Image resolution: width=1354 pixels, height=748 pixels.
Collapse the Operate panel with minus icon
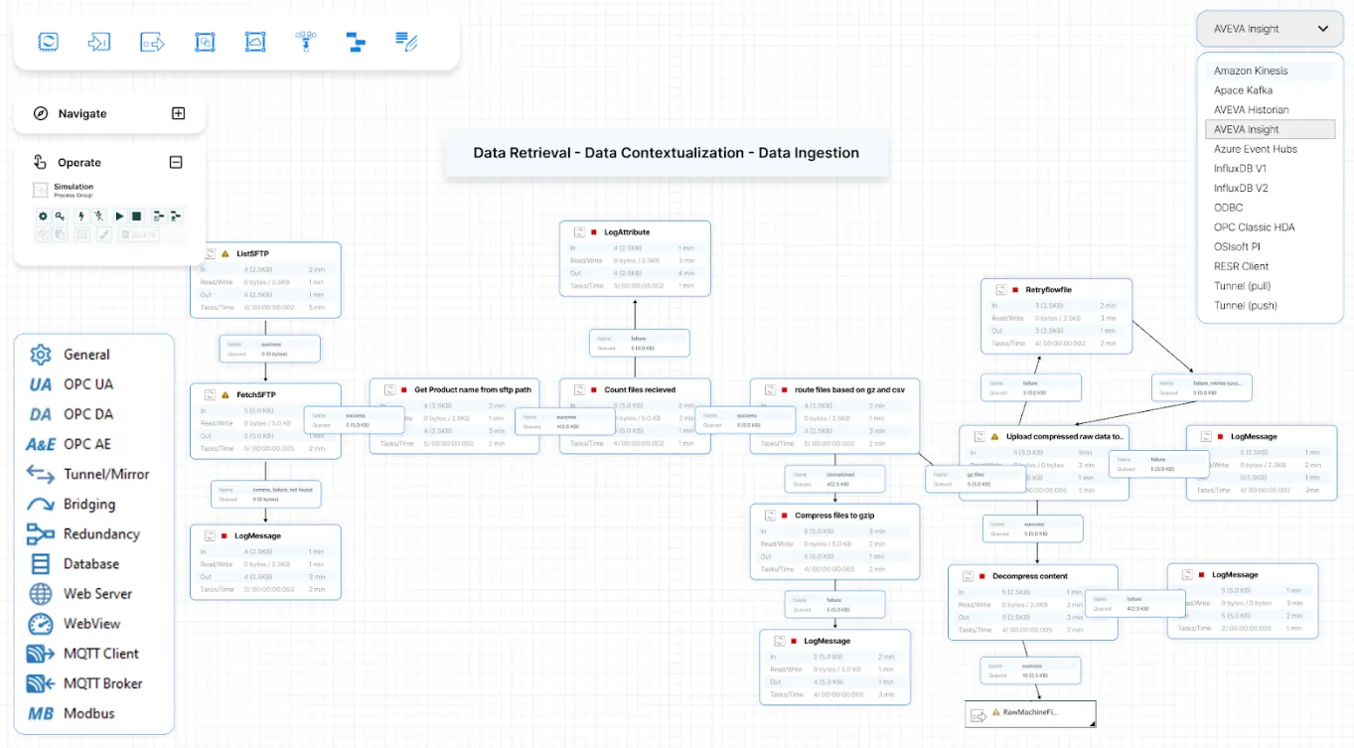coord(176,162)
